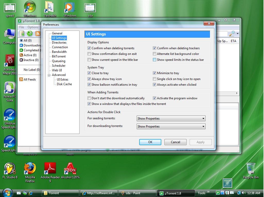Image resolution: width=264 pixels, height=197 pixels.
Task: Enable Don't start the download automatically
Action: 89,98
